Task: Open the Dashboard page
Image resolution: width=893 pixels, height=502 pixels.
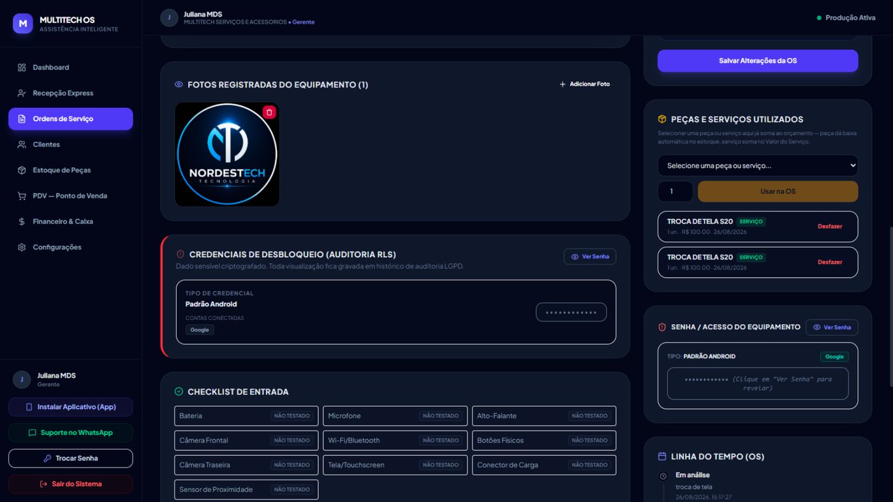Action: pyautogui.click(x=70, y=67)
